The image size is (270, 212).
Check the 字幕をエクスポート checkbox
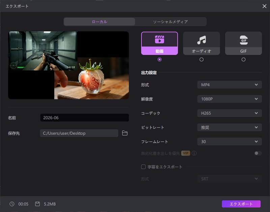(143, 167)
